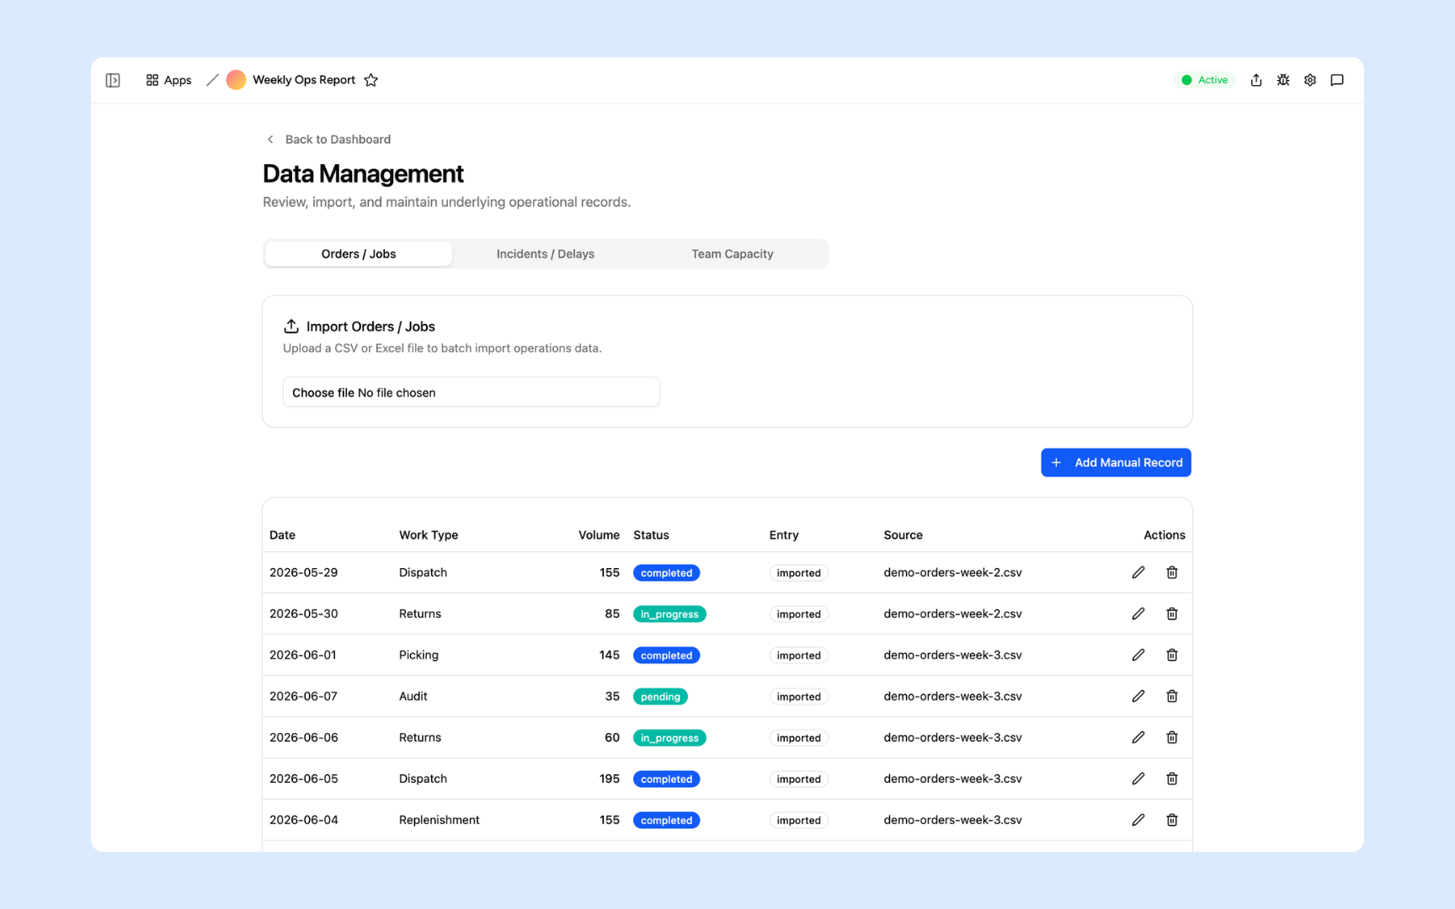Click the in_progress badge on 2026-05-30 row
This screenshot has height=909, width=1455.
pos(670,614)
